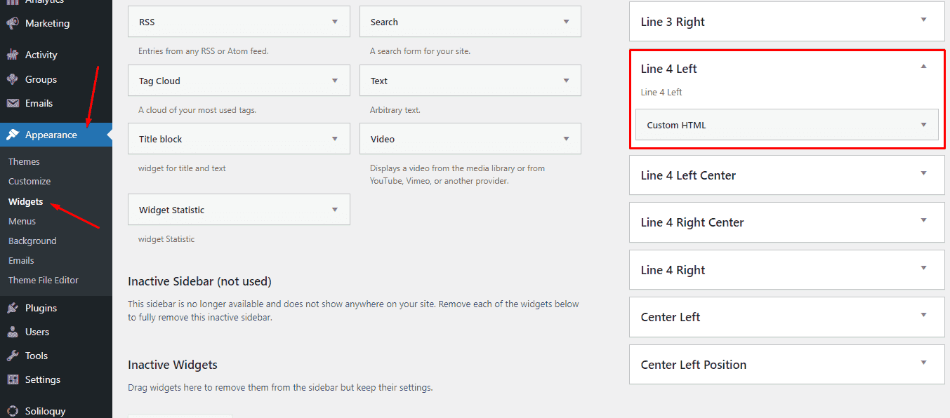
Task: Click the Appearance paintbrush icon
Action: [x=13, y=135]
